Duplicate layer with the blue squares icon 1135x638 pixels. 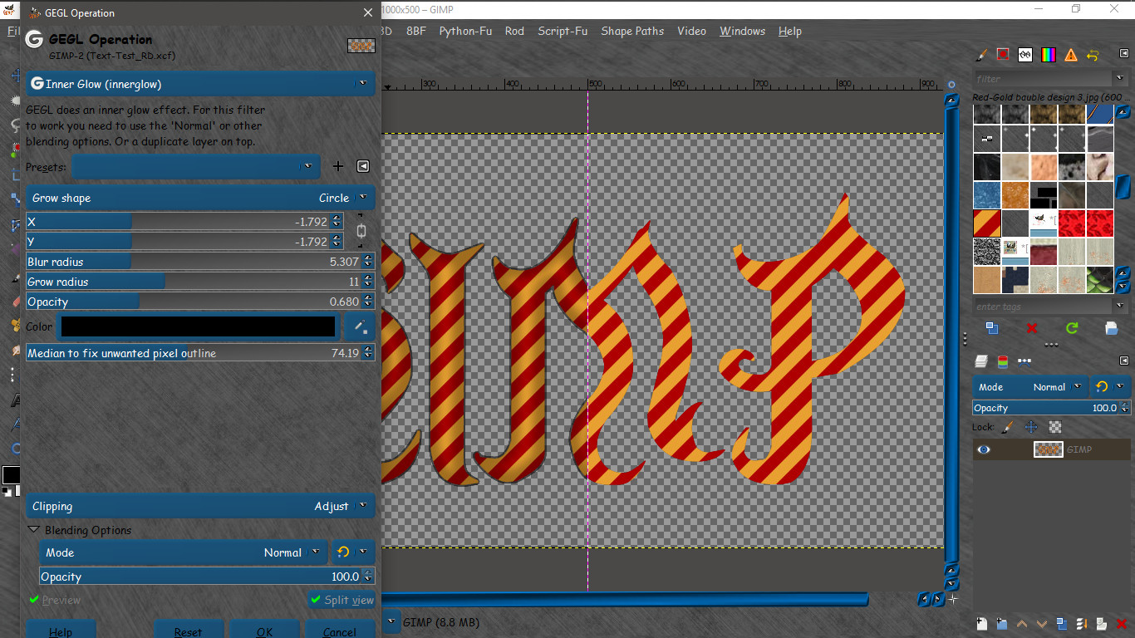click(x=1062, y=623)
